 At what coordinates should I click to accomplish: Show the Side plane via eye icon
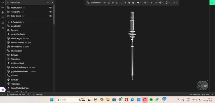point(50,16)
